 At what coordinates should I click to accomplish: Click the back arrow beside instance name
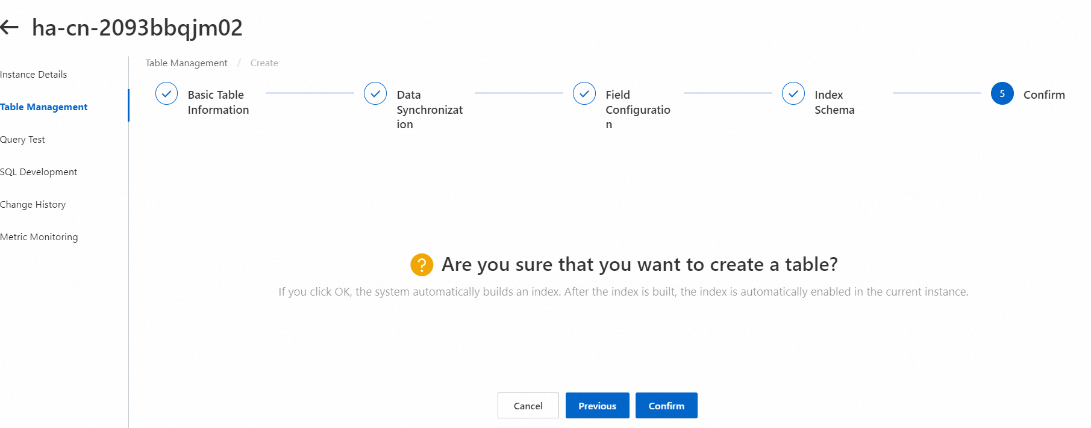tap(10, 27)
